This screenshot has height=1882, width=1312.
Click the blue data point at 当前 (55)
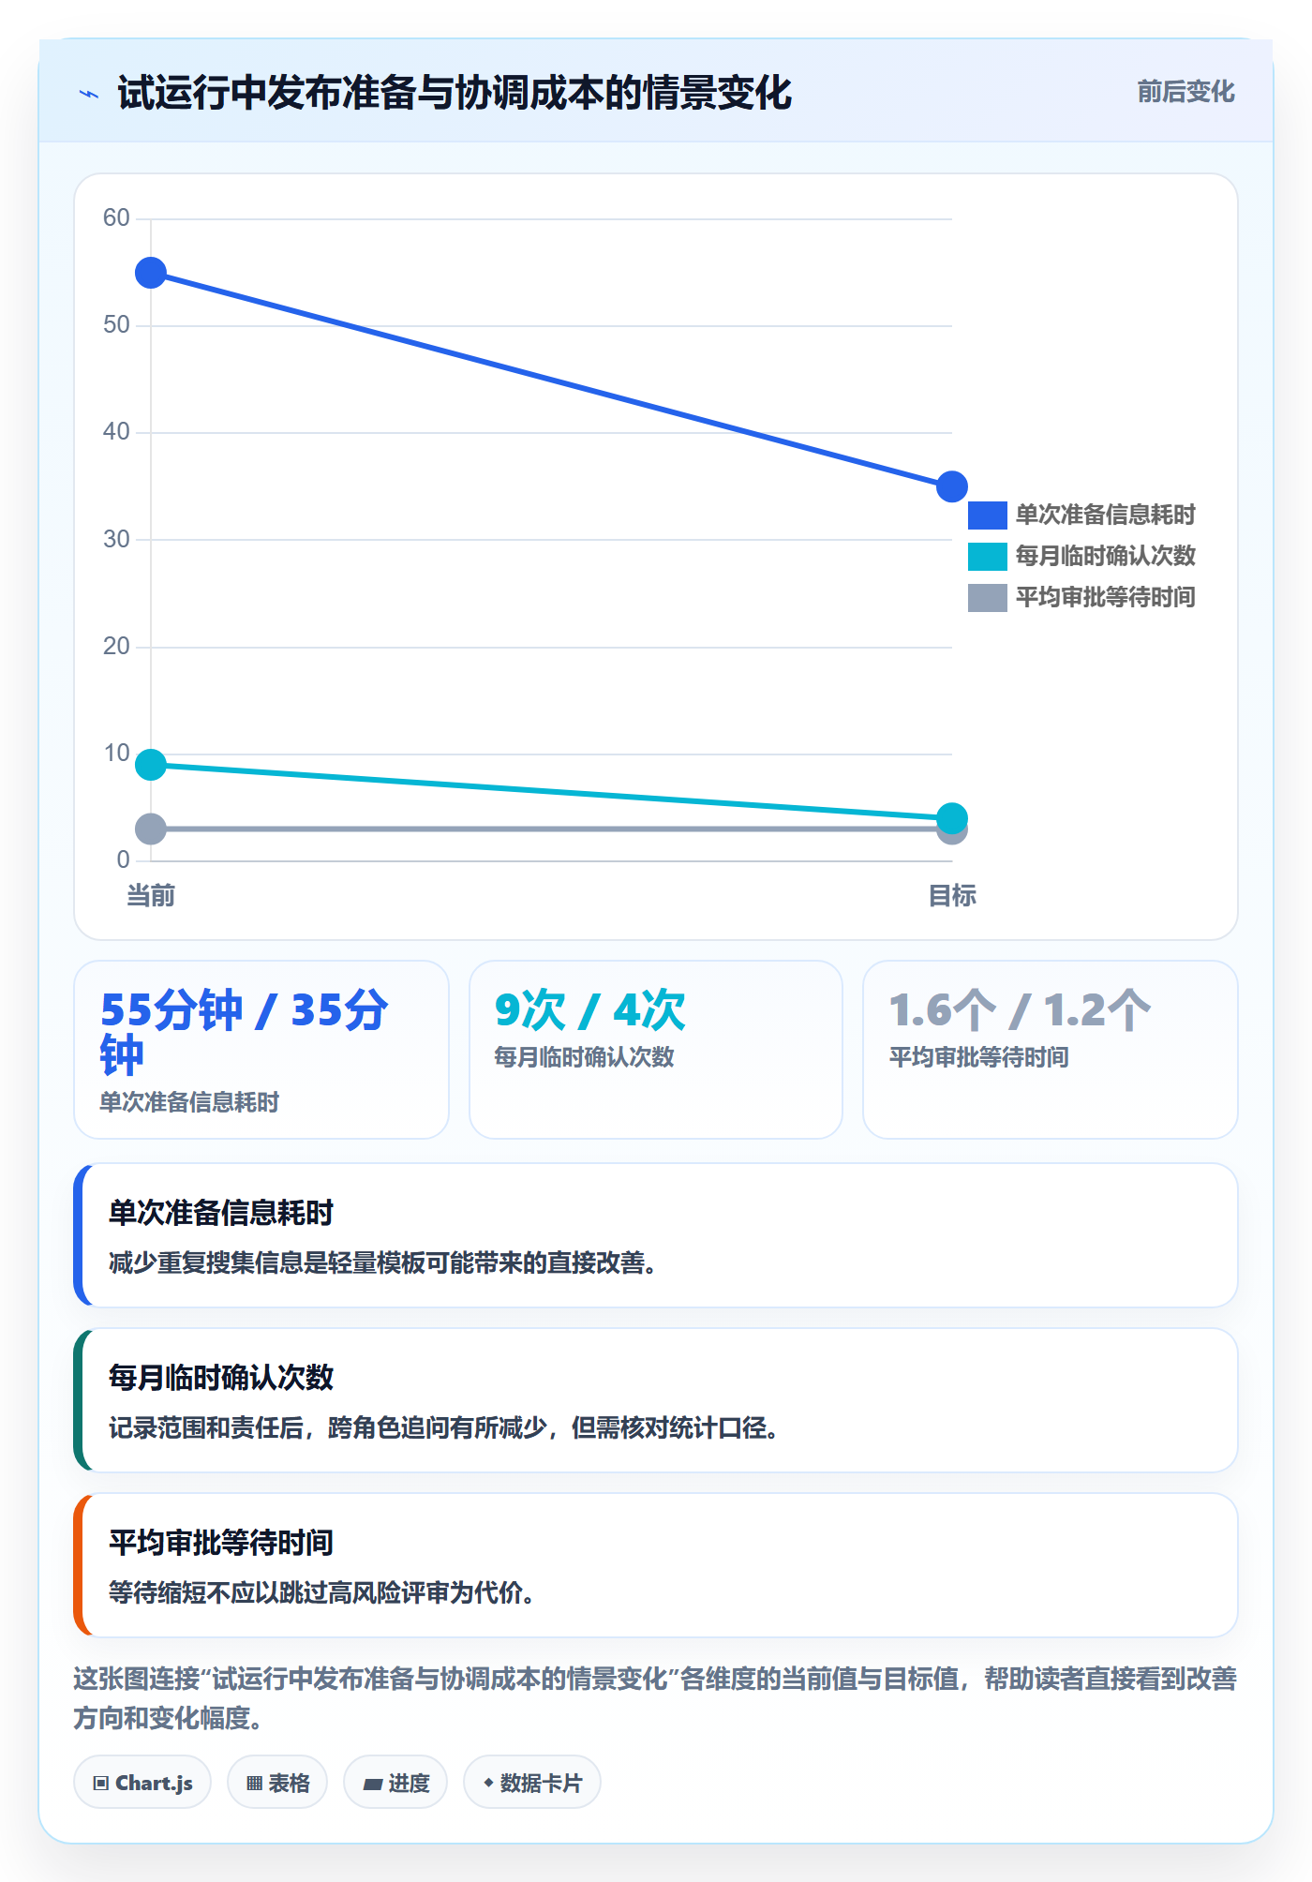[x=151, y=273]
